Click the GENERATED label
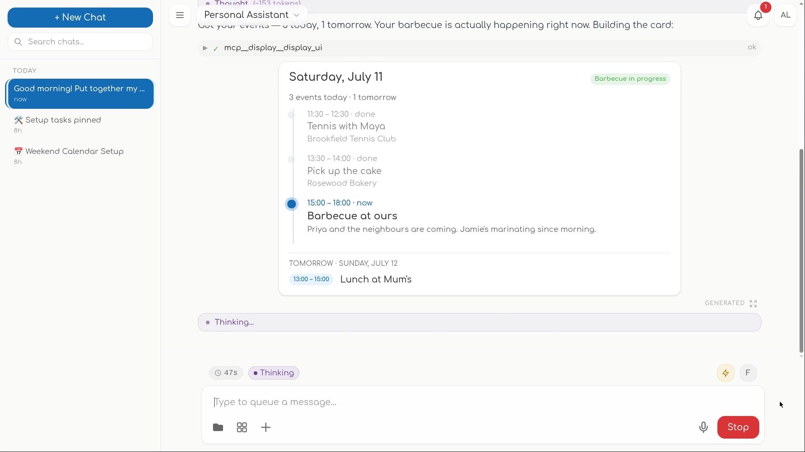 (x=724, y=303)
